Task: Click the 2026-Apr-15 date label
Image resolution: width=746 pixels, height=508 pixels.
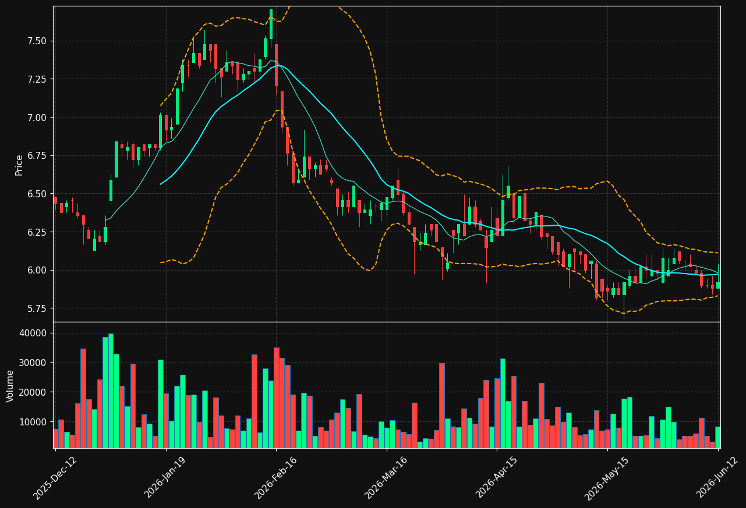Action: [497, 477]
